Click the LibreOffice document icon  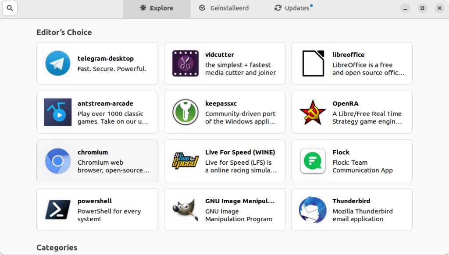point(313,63)
